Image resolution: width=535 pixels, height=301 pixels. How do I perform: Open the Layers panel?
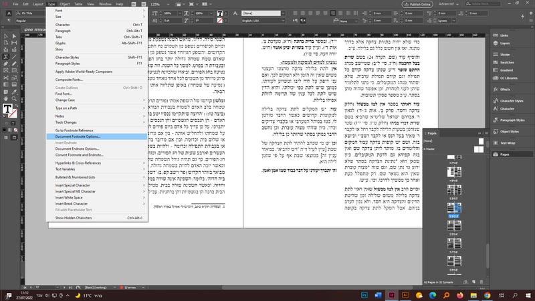pos(504,42)
